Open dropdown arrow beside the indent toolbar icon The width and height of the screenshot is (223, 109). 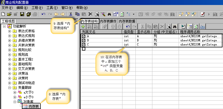pyautogui.click(x=134, y=14)
